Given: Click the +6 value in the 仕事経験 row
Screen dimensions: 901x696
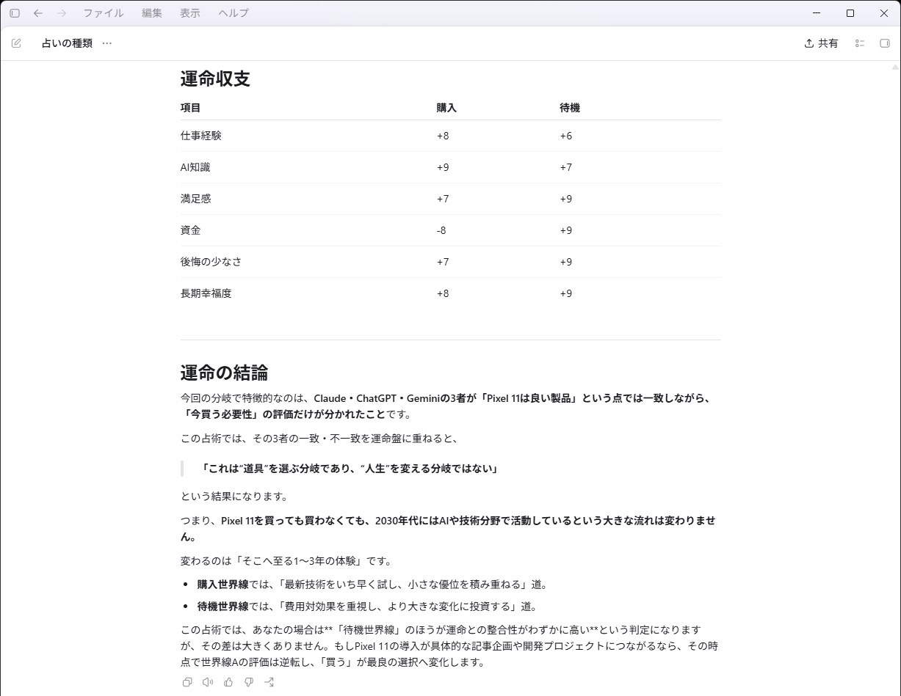Looking at the screenshot, I should pos(566,136).
